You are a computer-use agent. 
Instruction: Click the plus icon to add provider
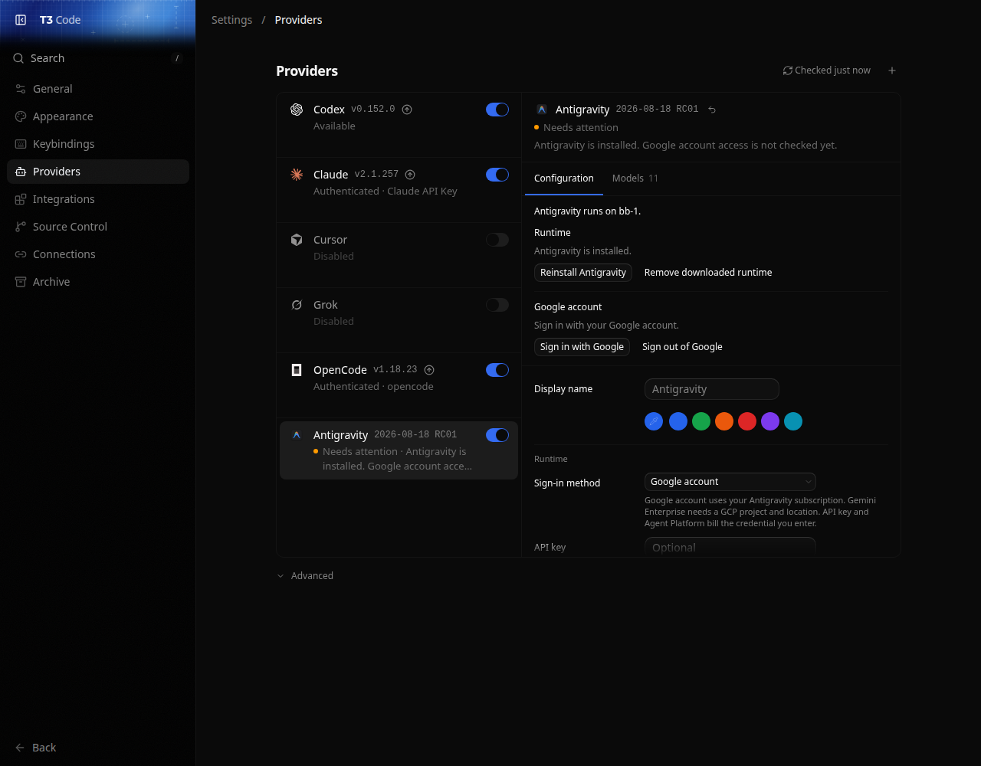(x=892, y=70)
